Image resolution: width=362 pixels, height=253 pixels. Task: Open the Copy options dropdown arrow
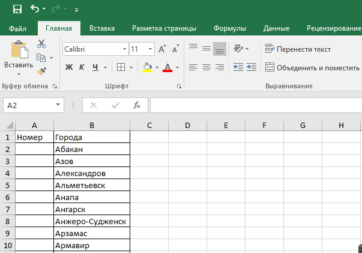51,58
